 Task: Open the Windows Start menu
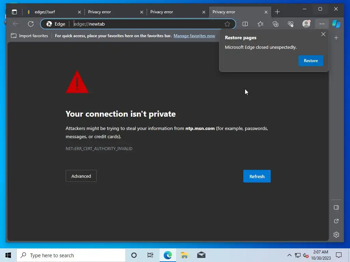point(8,255)
